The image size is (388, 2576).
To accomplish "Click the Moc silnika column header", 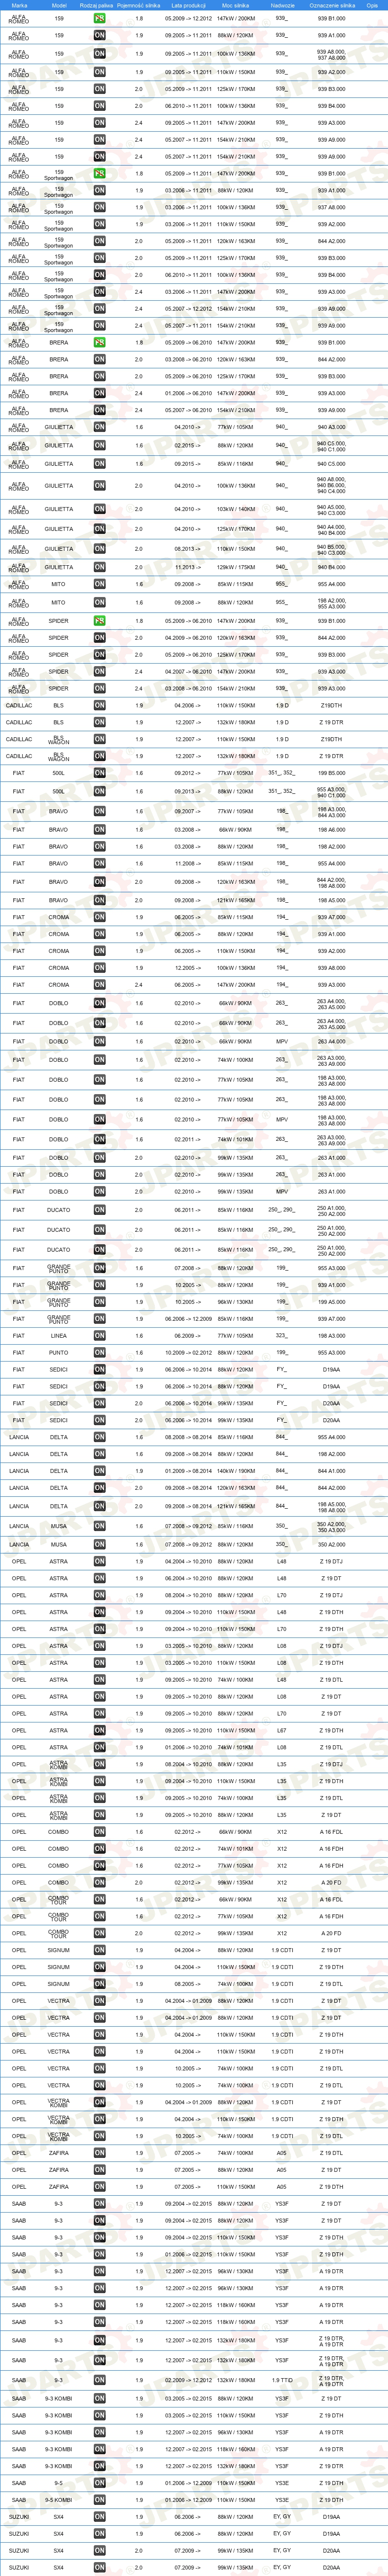I will click(x=235, y=5).
